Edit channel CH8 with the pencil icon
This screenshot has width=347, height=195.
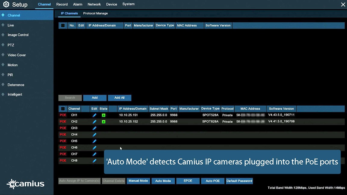tap(94, 161)
